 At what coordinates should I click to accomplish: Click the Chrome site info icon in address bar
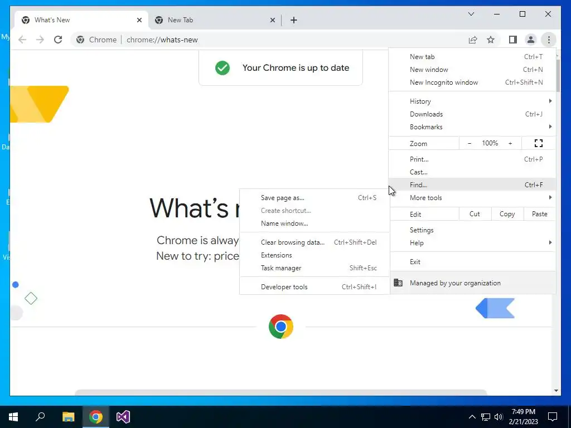(80, 40)
